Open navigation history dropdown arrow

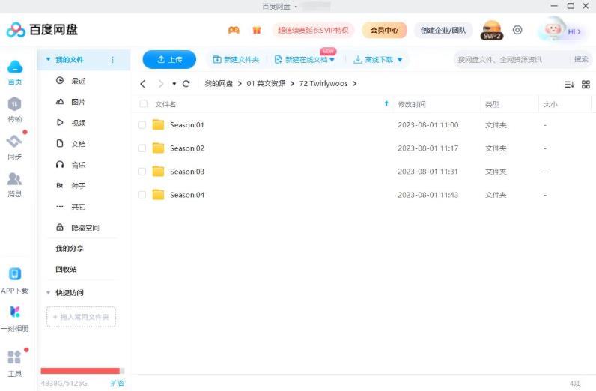tap(174, 84)
